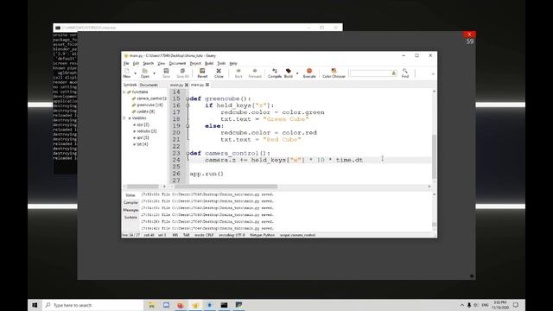Select the Messages tab in message panel
Image resolution: width=553 pixels, height=311 pixels.
pyautogui.click(x=130, y=210)
